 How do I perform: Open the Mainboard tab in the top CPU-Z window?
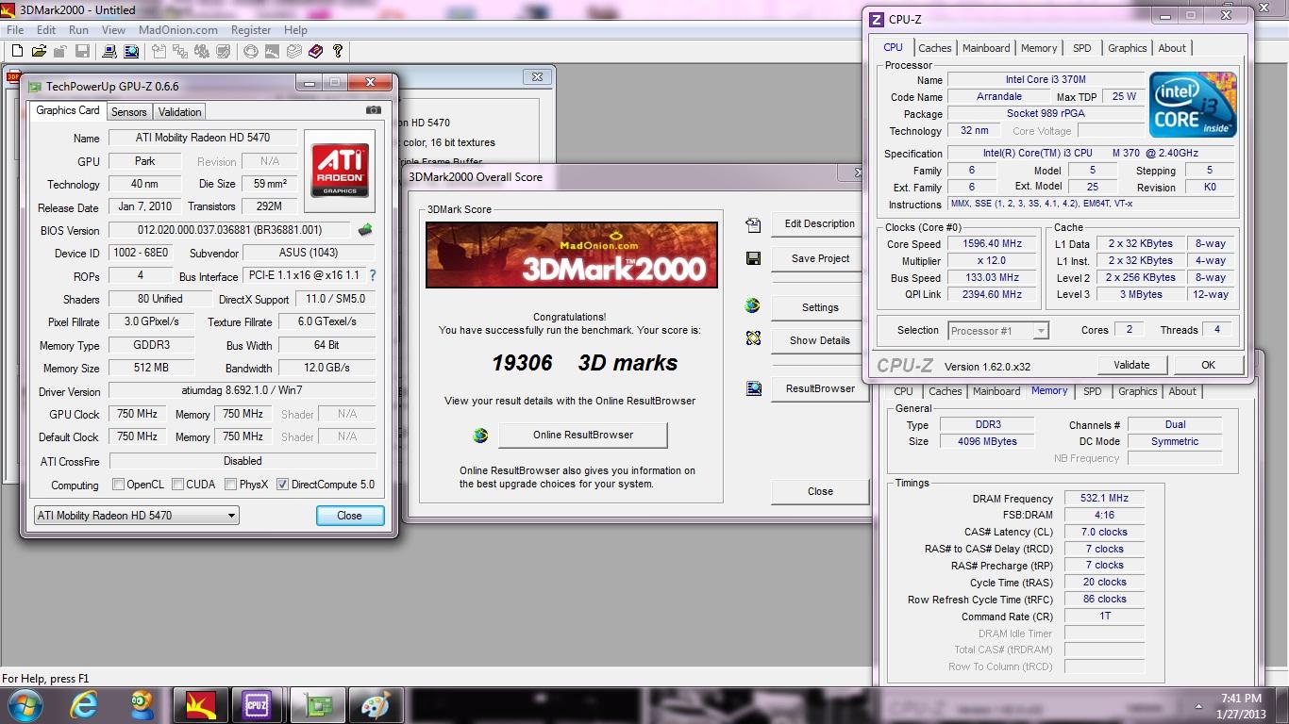986,48
